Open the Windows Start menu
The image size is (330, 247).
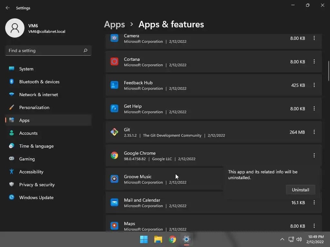coord(144,239)
